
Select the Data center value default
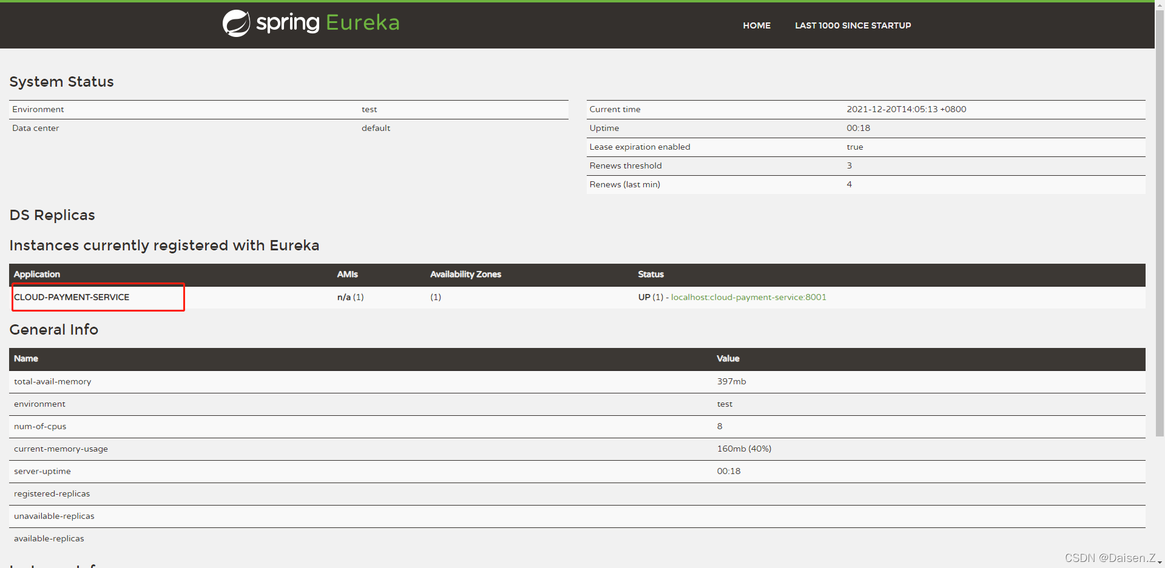376,128
